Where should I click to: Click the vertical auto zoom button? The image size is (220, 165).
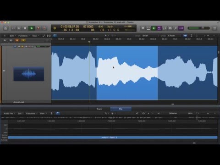tap(191, 36)
